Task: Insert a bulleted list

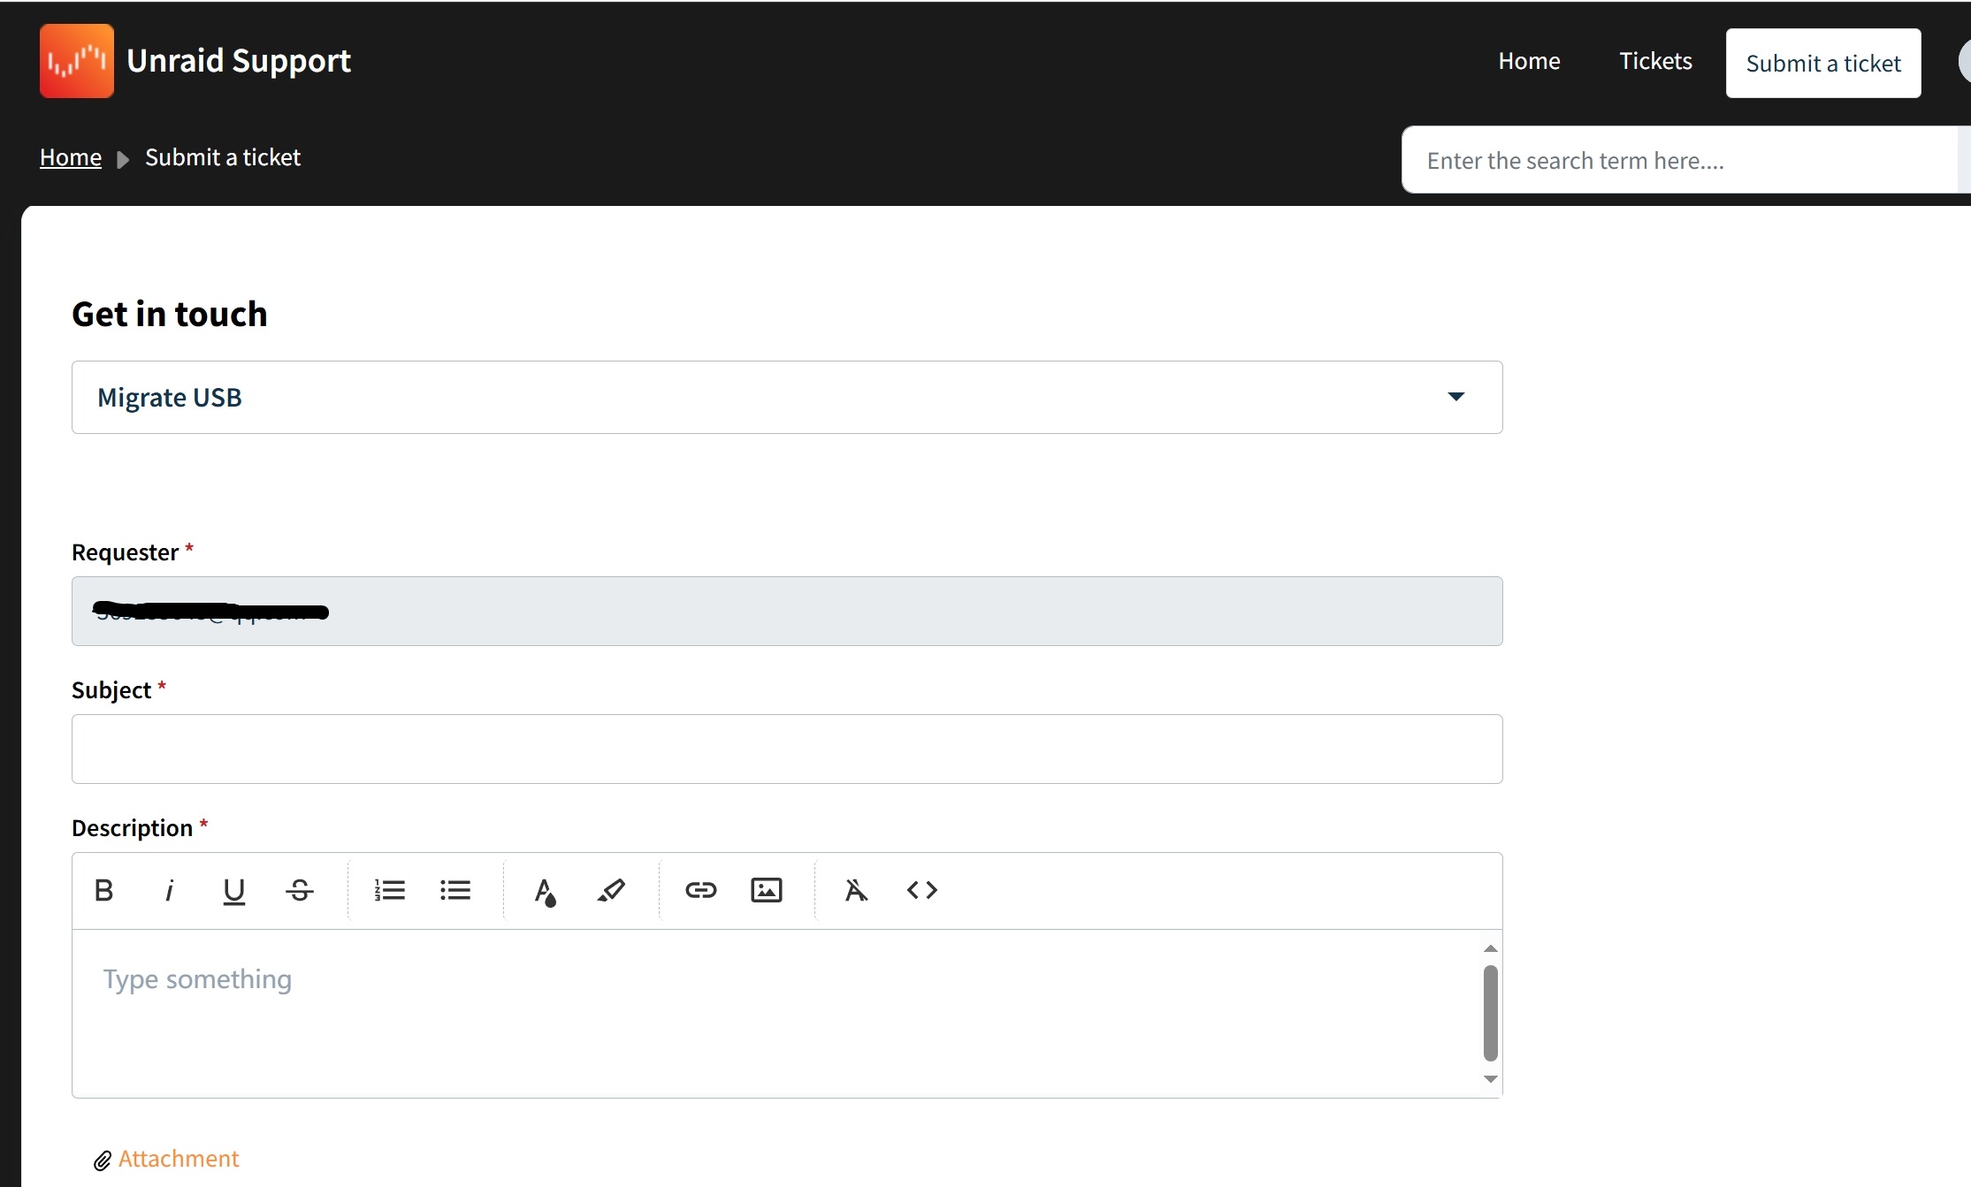Action: pos(455,890)
